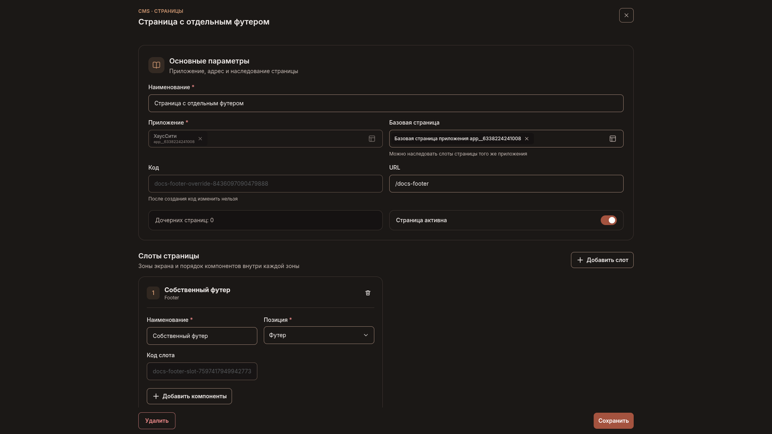Click the book icon beside Основные параметры
The image size is (772, 434).
[157, 65]
